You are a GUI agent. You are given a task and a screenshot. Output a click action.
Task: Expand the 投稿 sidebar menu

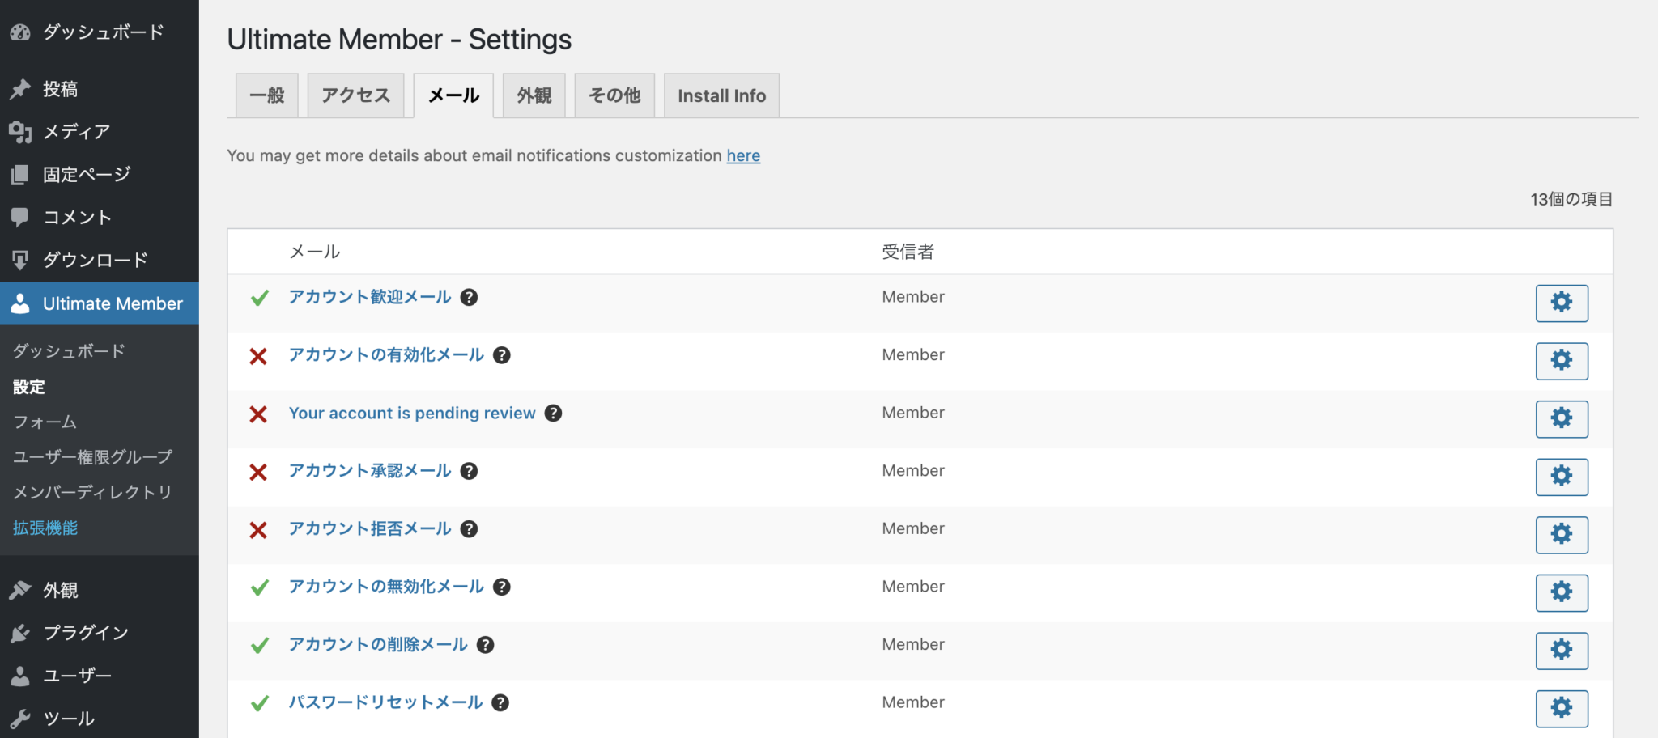[61, 89]
